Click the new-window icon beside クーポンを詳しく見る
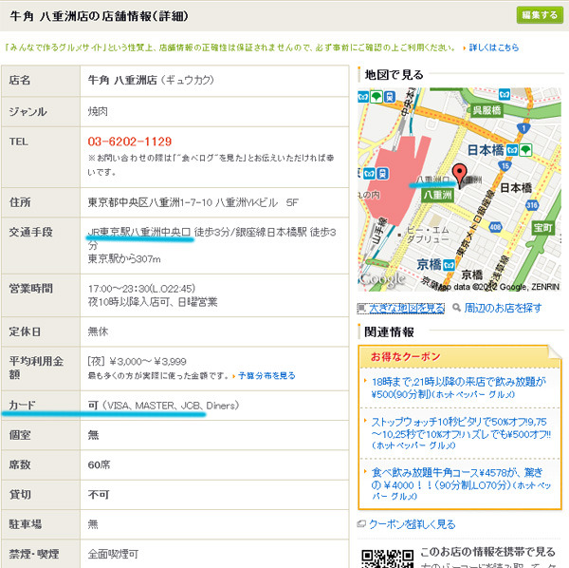The image size is (569, 568). tap(361, 524)
